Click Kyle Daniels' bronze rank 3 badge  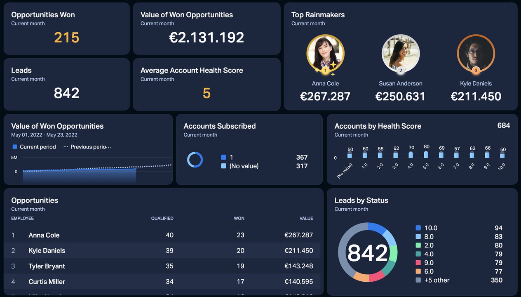tap(476, 71)
